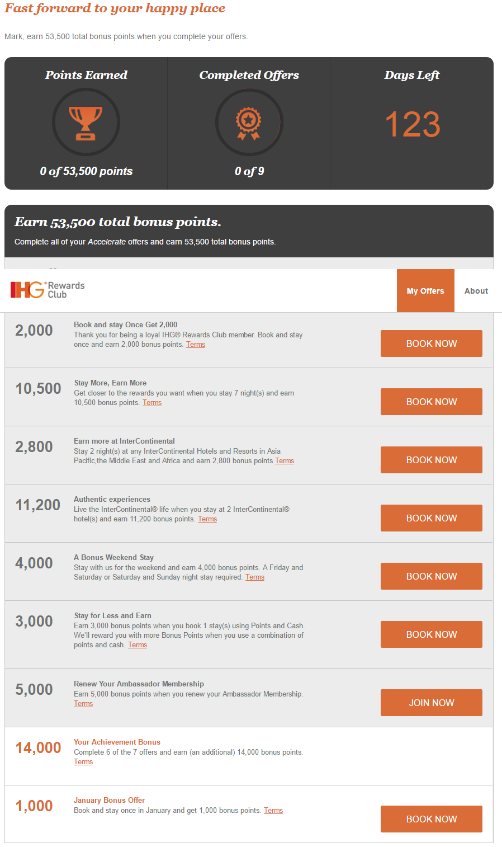Image resolution: width=502 pixels, height=847 pixels.
Task: Click the ribbon badge icon under Completed Offers
Action: point(249,123)
